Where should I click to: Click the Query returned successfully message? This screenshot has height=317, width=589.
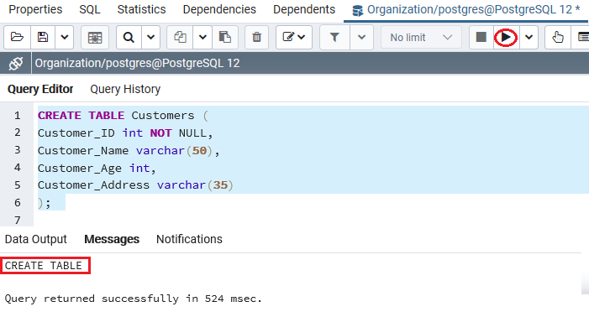133,299
